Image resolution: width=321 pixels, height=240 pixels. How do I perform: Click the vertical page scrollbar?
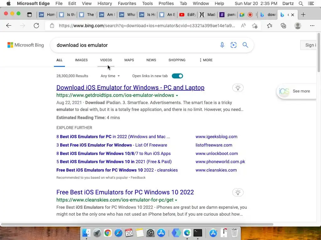pos(318,52)
